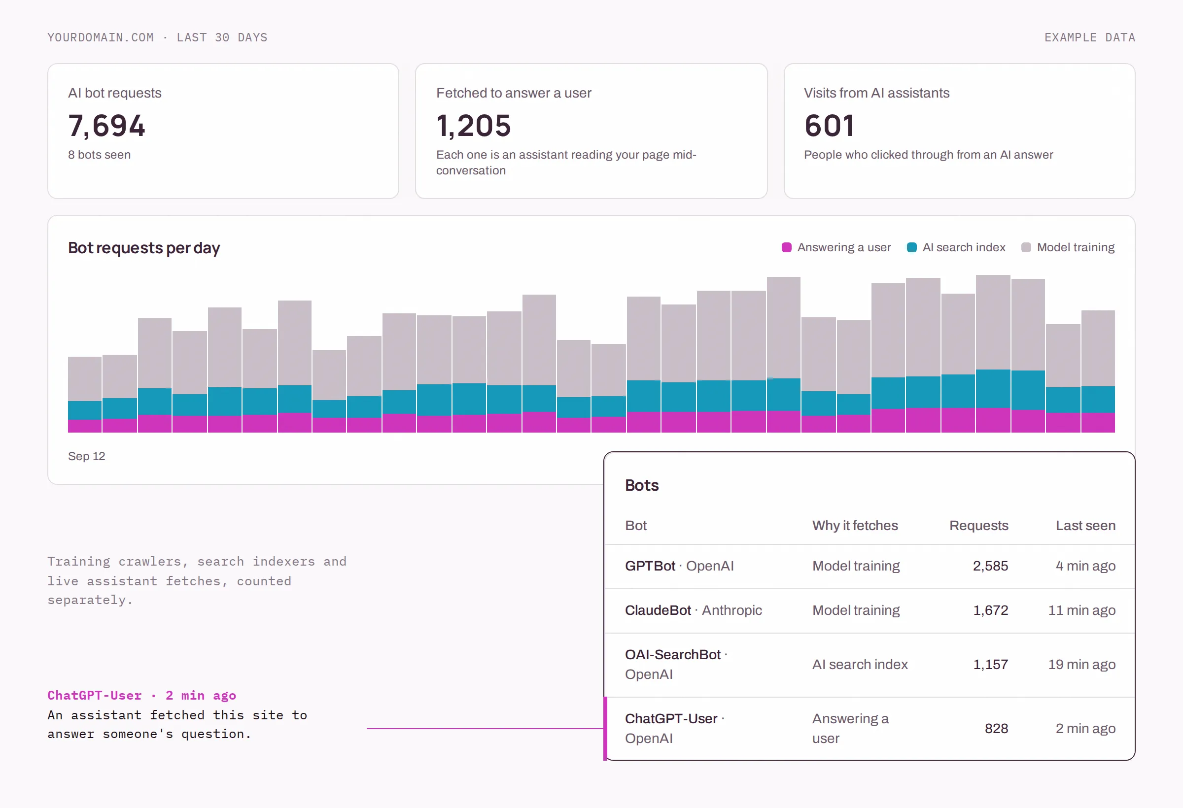The height and width of the screenshot is (808, 1183).
Task: Click the 2,585 requests cell
Action: tap(990, 566)
